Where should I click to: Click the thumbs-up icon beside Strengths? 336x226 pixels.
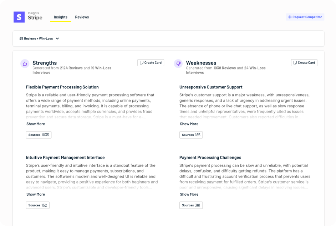pos(25,63)
